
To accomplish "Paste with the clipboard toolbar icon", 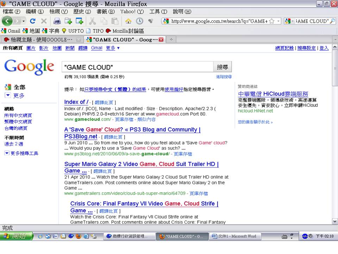I will (115, 21).
